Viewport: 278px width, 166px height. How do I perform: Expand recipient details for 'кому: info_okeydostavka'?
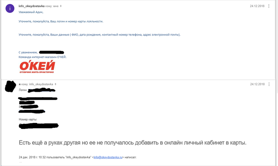coord(55,85)
